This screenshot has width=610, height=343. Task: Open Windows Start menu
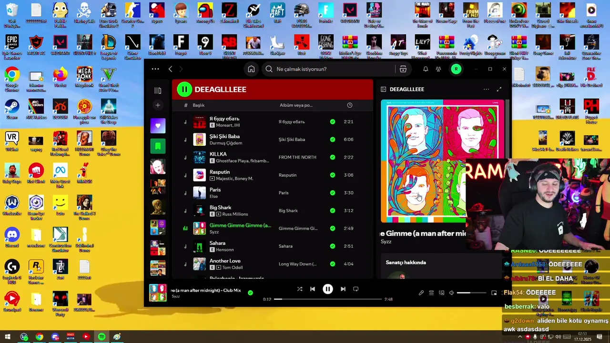click(x=7, y=337)
